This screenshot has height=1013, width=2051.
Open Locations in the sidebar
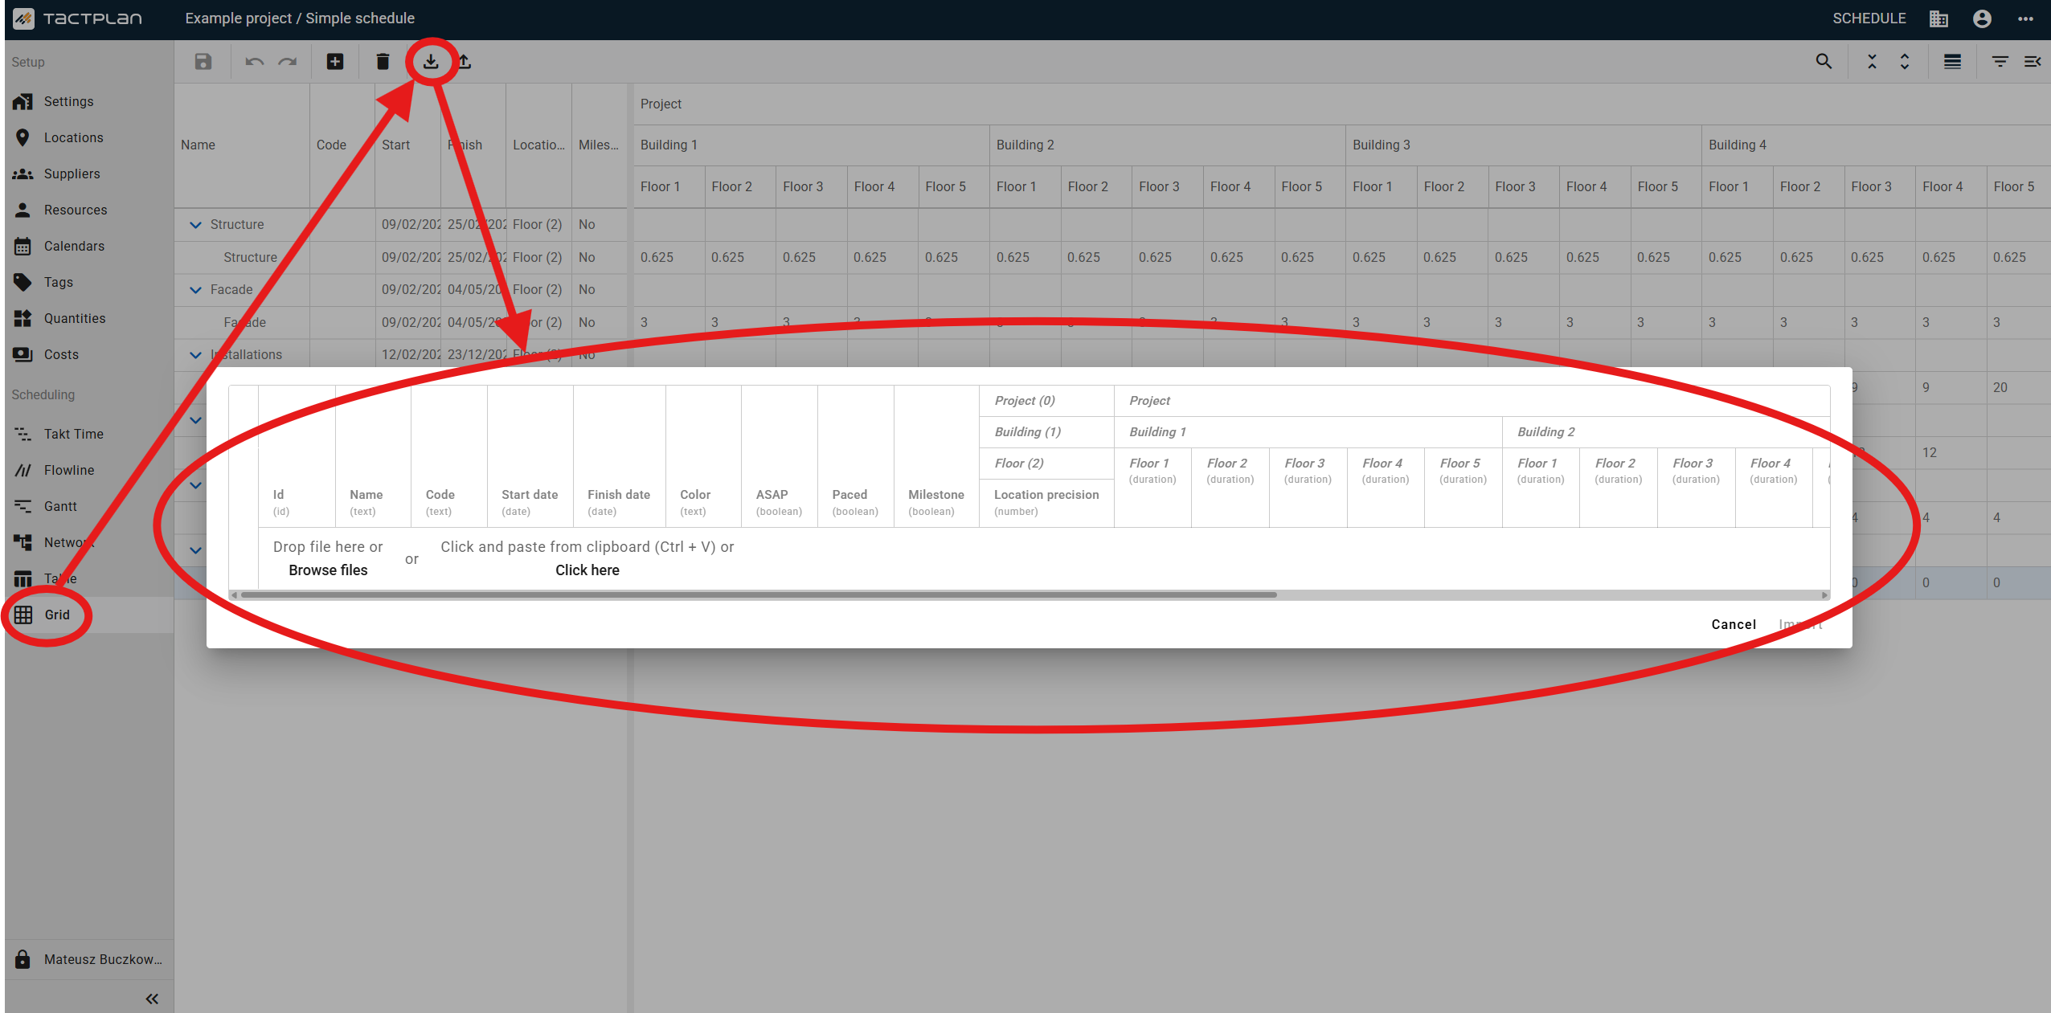coord(89,137)
